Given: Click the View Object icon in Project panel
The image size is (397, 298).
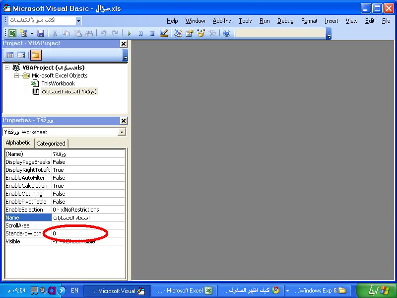Looking at the screenshot, I should pos(21,55).
